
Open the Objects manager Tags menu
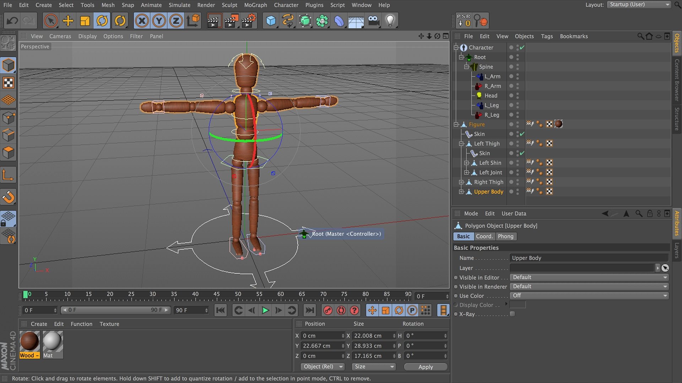[547, 36]
